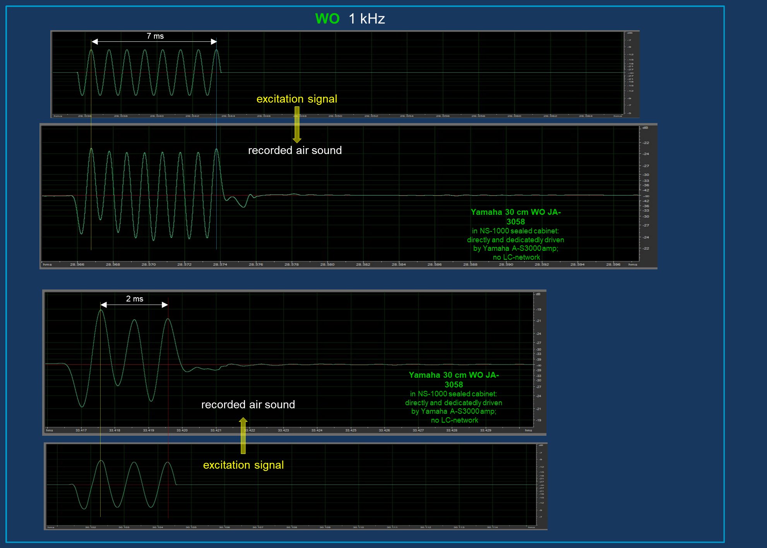Click the upper "in NS-1000 sealed cabinet:" line
The image size is (767, 548).
point(515,231)
